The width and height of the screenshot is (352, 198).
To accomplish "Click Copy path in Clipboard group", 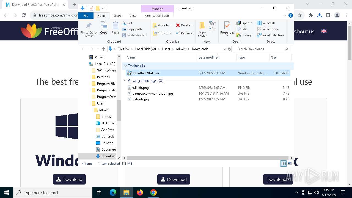I will click(132, 29).
